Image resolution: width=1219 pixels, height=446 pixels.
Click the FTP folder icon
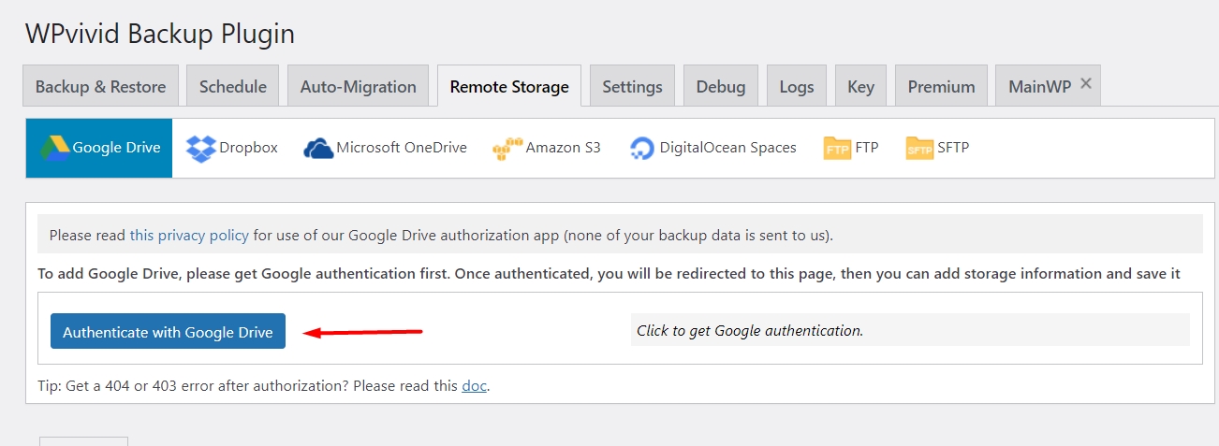837,148
